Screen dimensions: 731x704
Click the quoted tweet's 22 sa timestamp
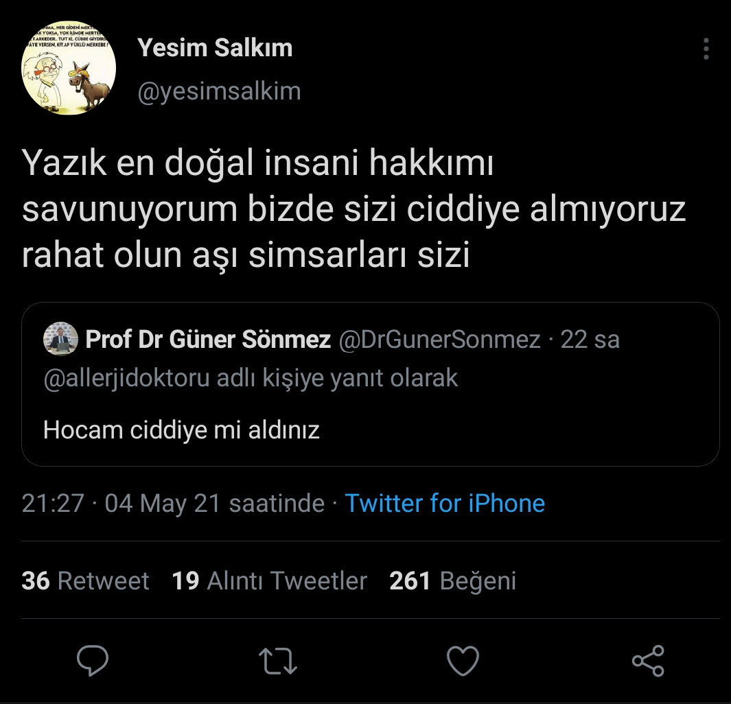coord(590,339)
